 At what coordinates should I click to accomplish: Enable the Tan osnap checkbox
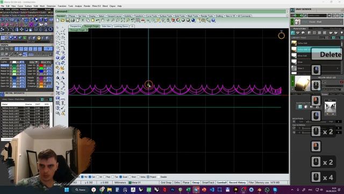(113, 177)
